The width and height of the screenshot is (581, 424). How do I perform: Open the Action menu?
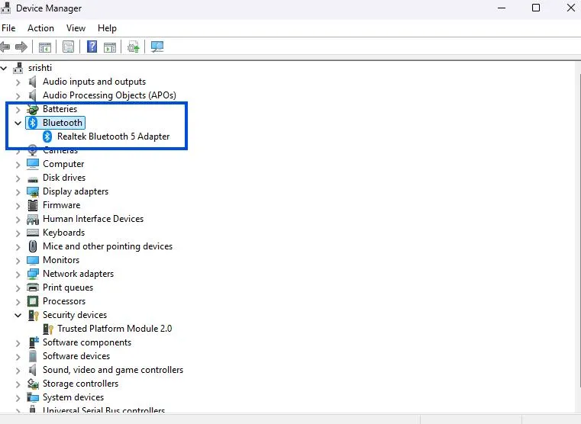[x=40, y=28]
